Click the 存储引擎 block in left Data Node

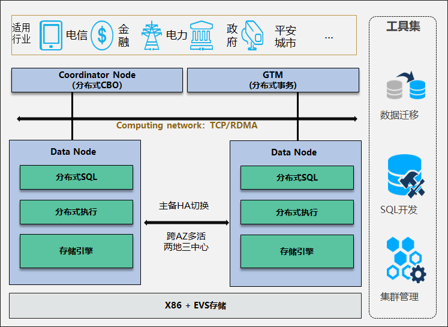[x=76, y=251]
